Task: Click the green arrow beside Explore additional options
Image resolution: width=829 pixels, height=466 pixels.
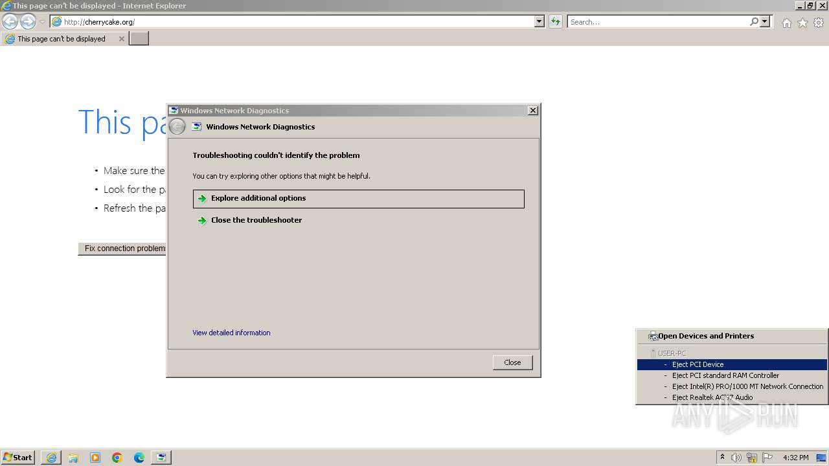Action: click(x=202, y=199)
